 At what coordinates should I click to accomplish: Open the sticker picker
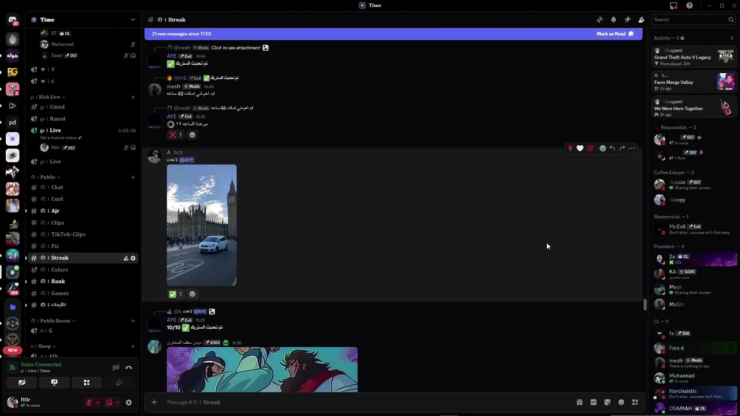[x=607, y=402]
